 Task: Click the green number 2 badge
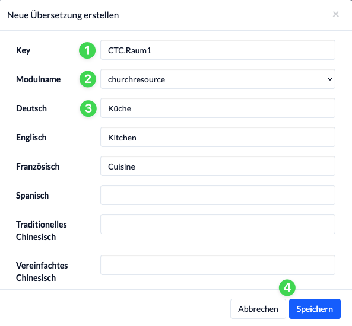point(88,79)
